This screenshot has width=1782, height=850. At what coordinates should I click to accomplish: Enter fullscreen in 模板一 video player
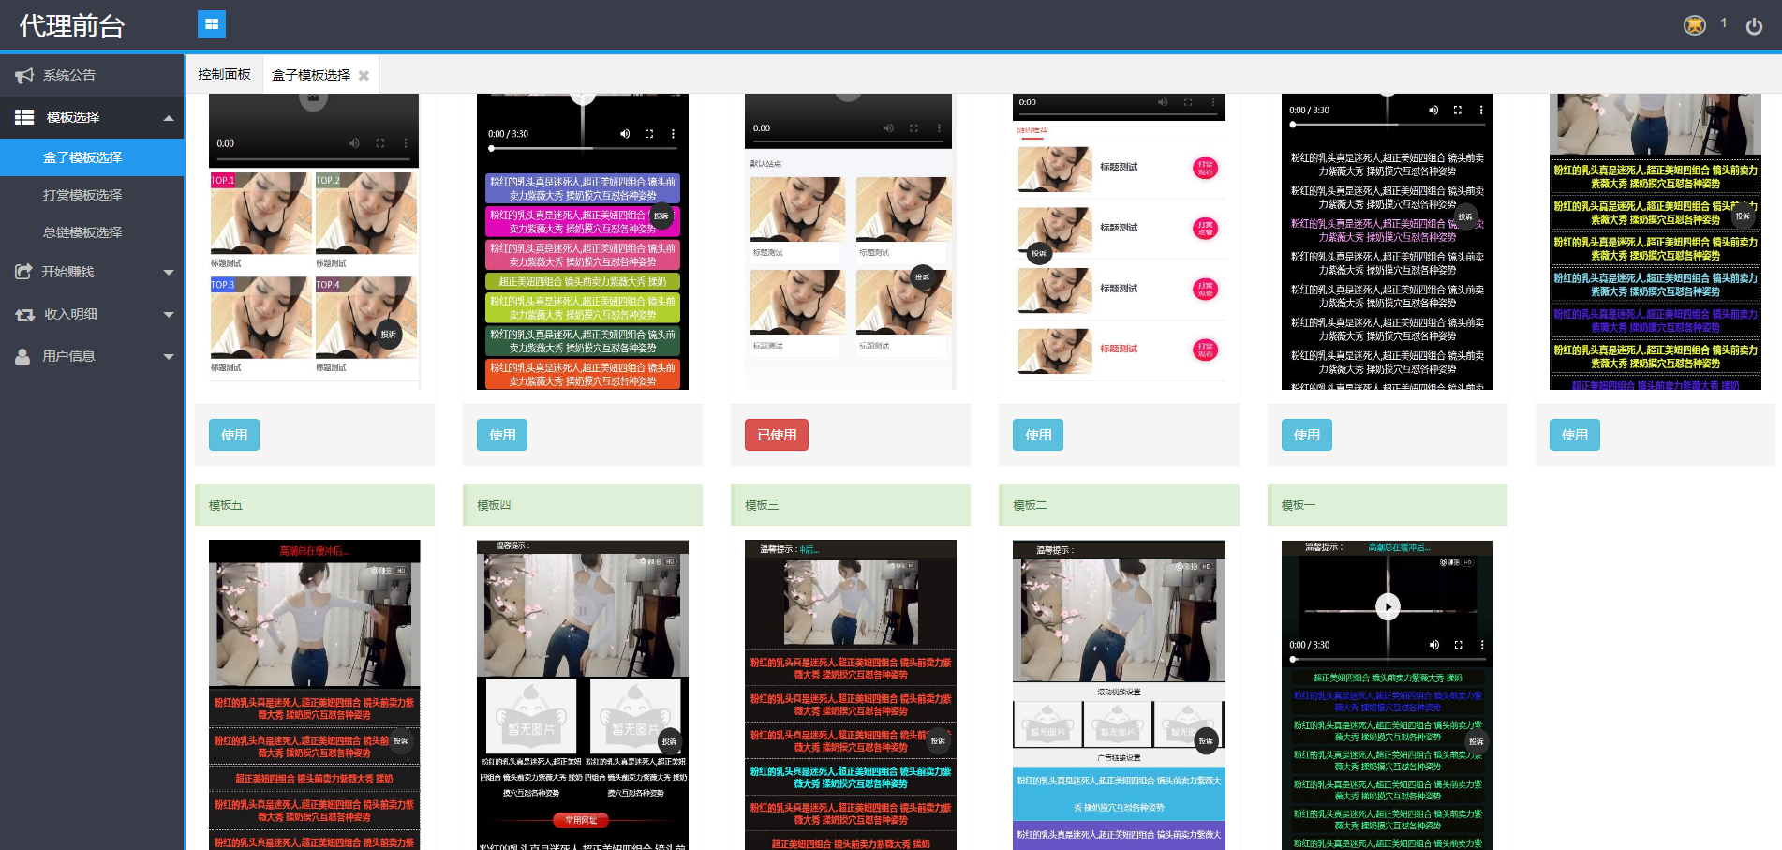pos(1458,645)
